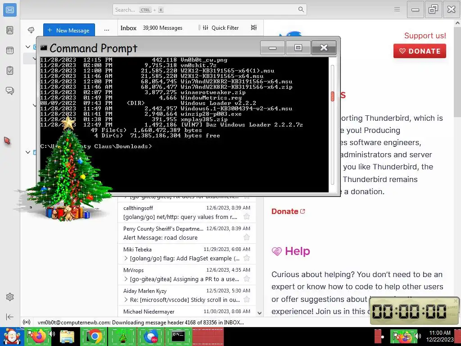Open the Calendar sidebar icon
The image size is (461, 346).
coord(10,50)
